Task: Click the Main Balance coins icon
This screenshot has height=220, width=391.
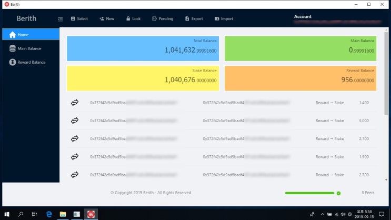Action: point(13,48)
